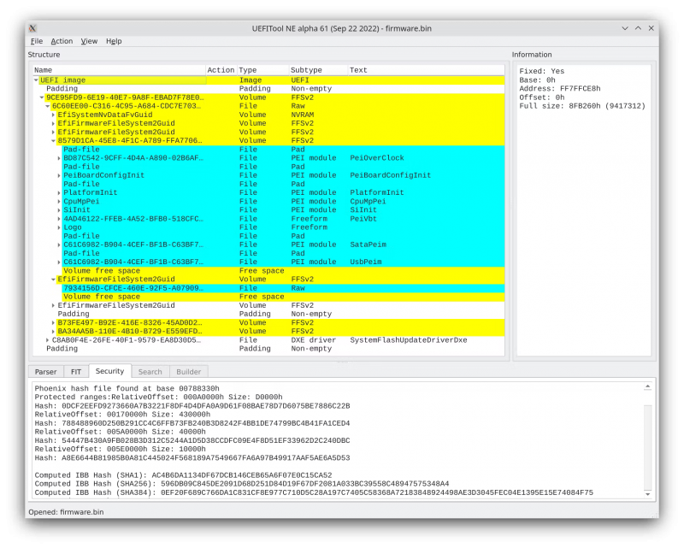The image size is (684, 548).
Task: Click the window menu icon in title bar
Action: (x=32, y=28)
